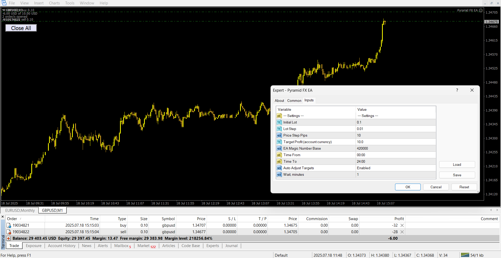Select the Target Profit value field

(x=395, y=142)
